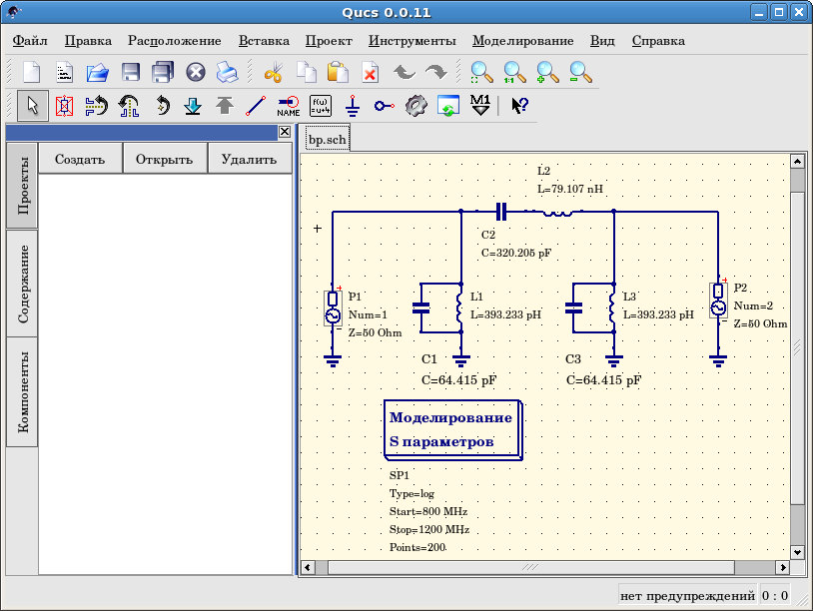This screenshot has height=611, width=813.
Task: Click the Save file floppy icon
Action: pos(130,72)
